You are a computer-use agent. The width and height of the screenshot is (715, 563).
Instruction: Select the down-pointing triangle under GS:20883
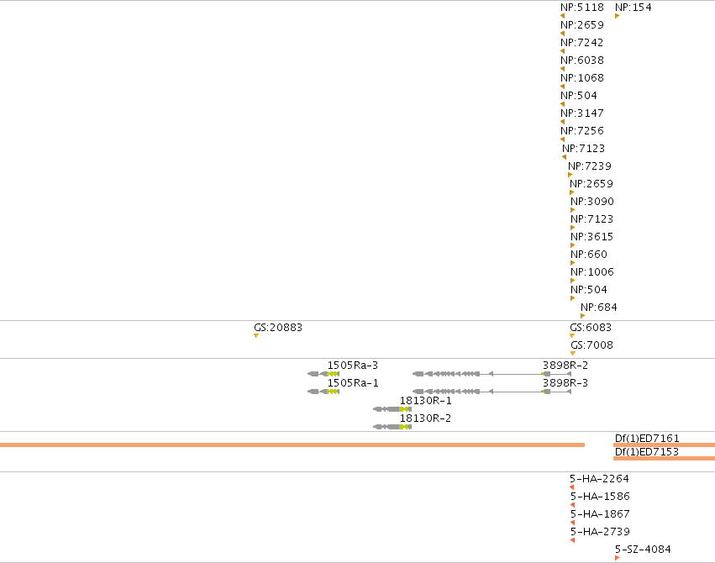pyautogui.click(x=256, y=336)
